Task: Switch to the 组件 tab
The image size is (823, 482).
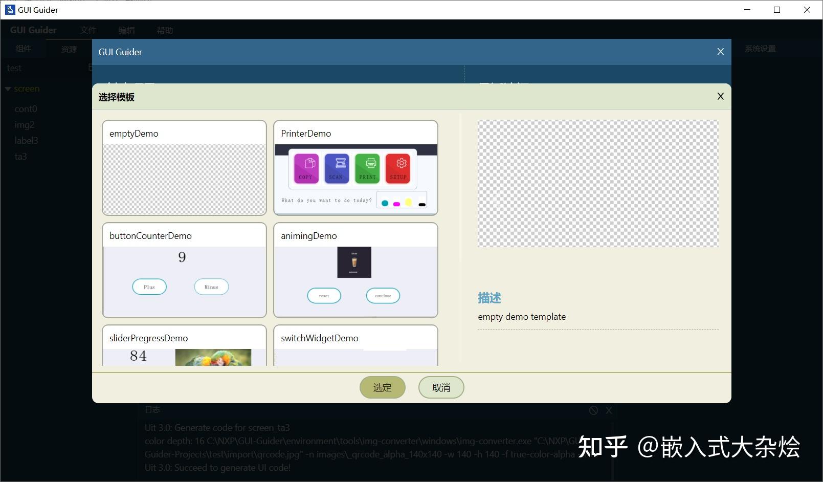Action: coord(24,48)
